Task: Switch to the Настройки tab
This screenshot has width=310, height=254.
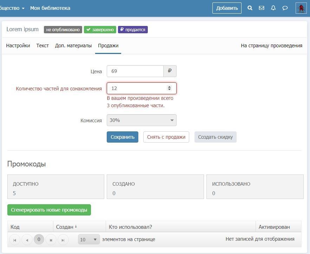Action: tap(18, 46)
